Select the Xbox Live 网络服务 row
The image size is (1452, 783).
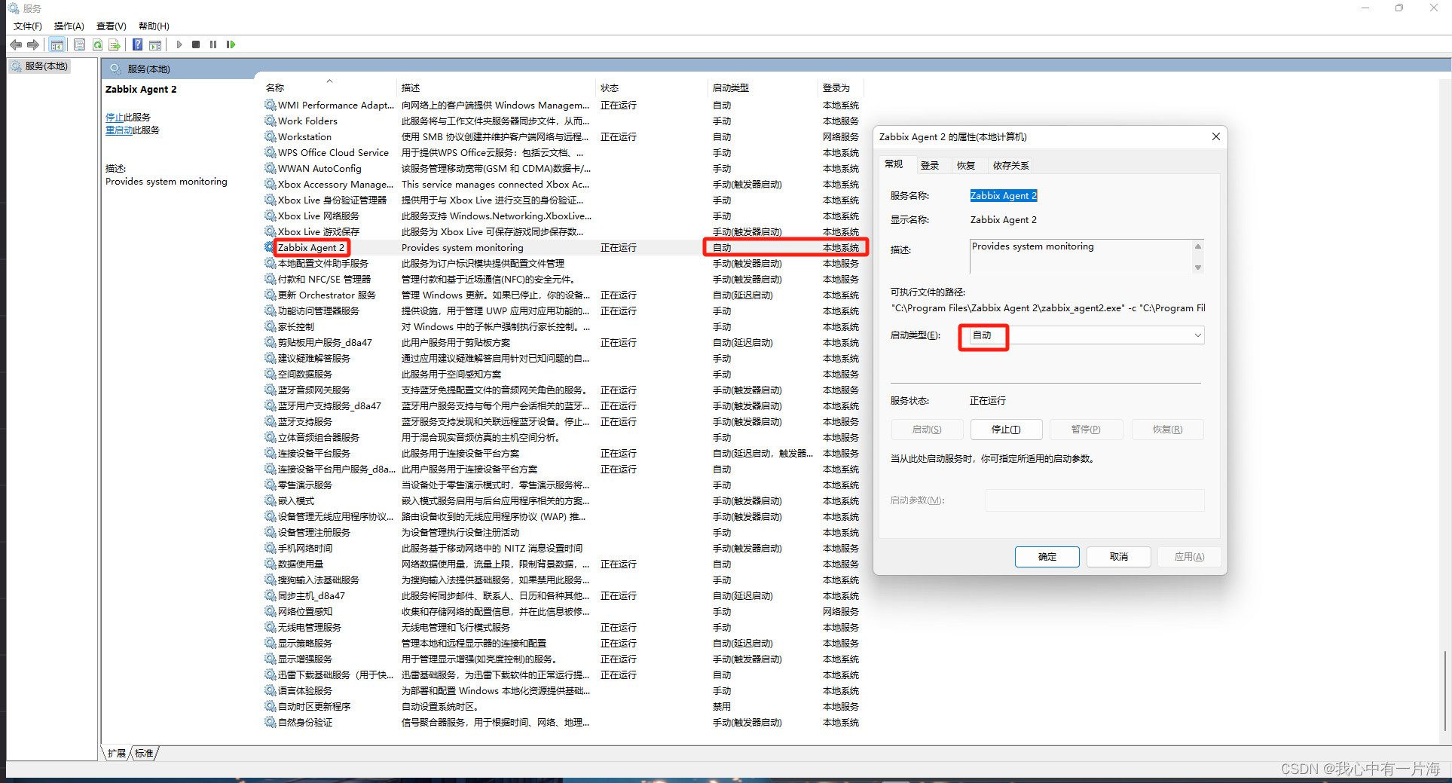tap(565, 216)
